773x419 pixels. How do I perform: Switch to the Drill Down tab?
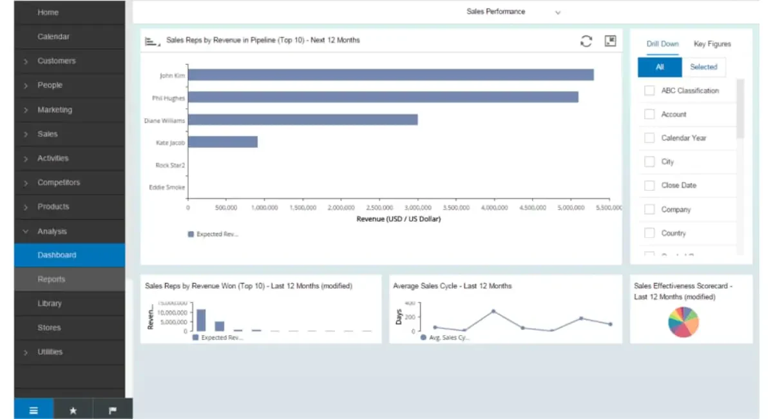(662, 44)
